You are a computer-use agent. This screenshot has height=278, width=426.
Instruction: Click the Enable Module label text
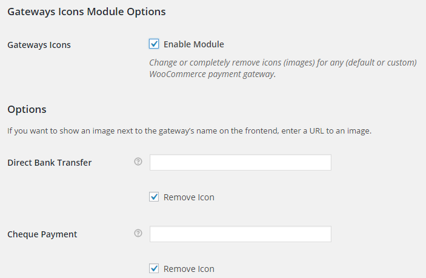click(194, 44)
